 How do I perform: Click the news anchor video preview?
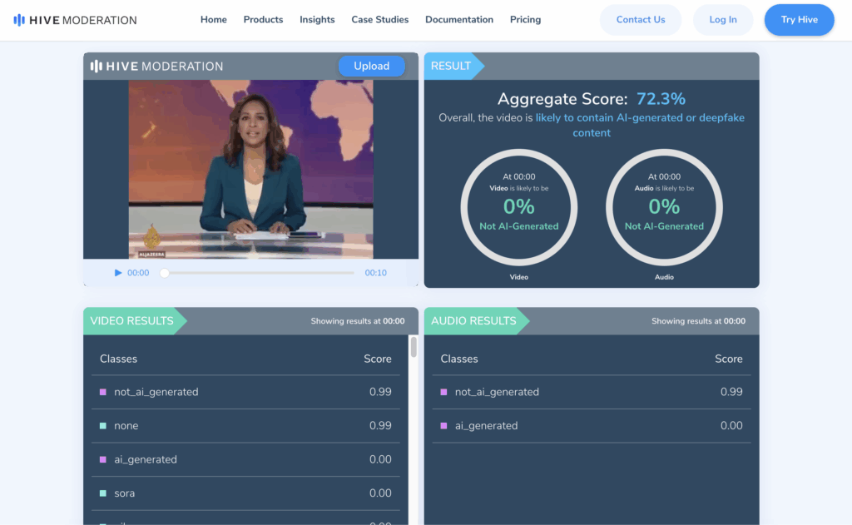pyautogui.click(x=250, y=169)
